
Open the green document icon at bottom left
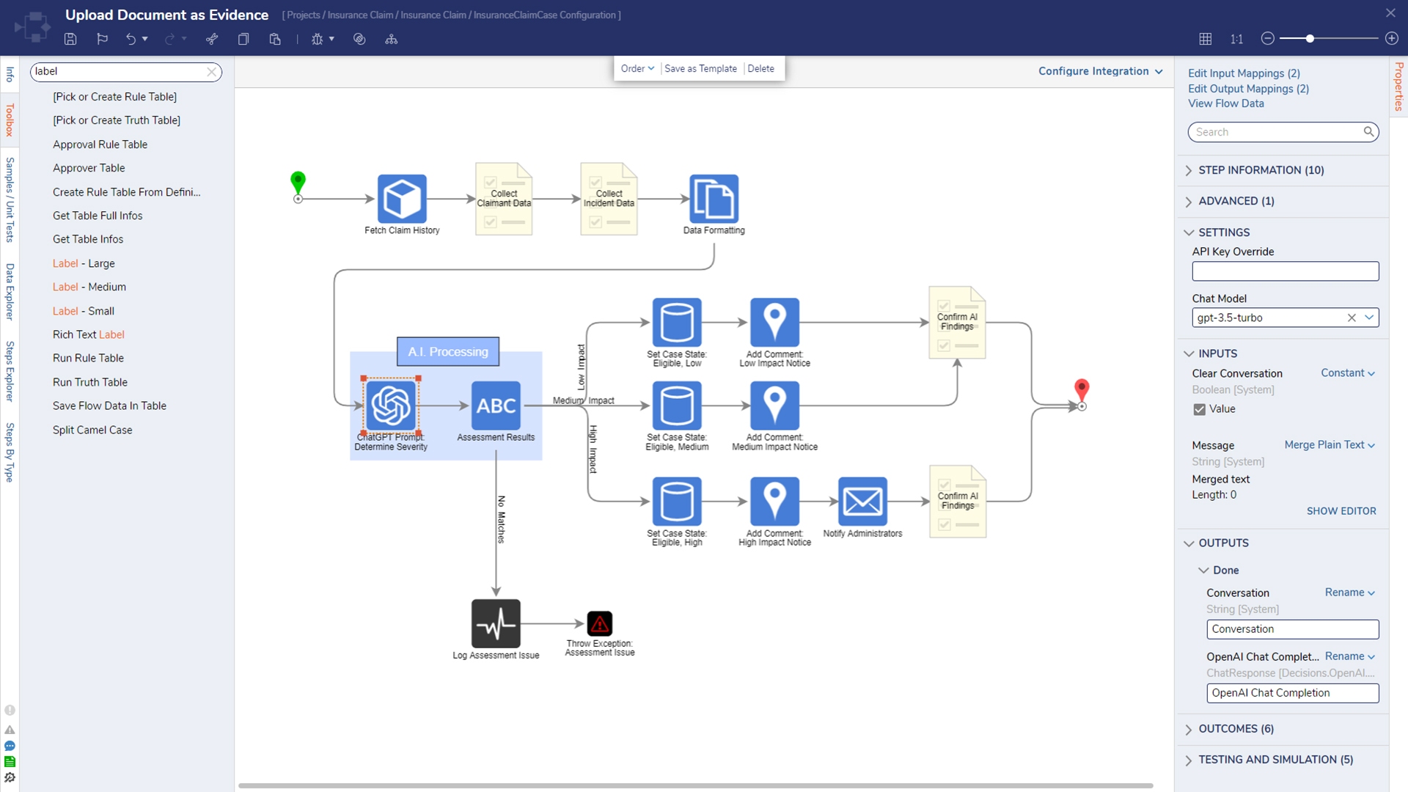(10, 762)
